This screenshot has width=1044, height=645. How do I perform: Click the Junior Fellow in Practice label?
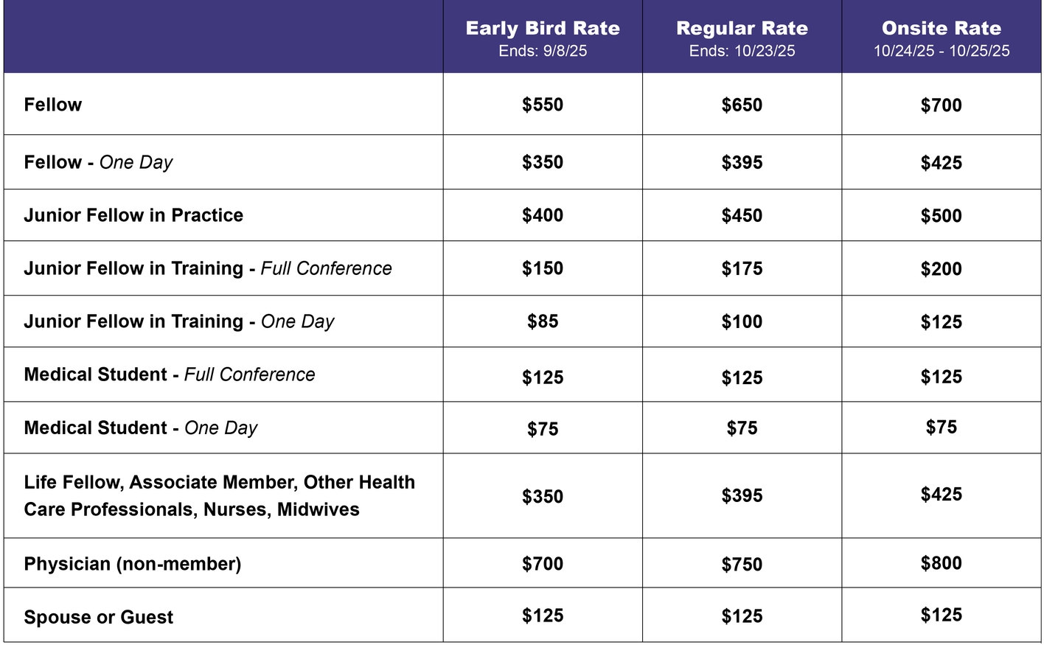(133, 215)
